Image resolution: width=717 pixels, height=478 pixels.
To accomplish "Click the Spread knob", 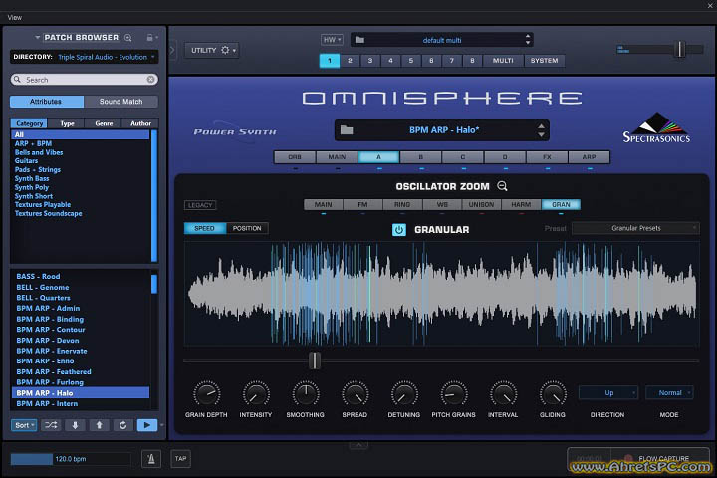I will tap(355, 393).
